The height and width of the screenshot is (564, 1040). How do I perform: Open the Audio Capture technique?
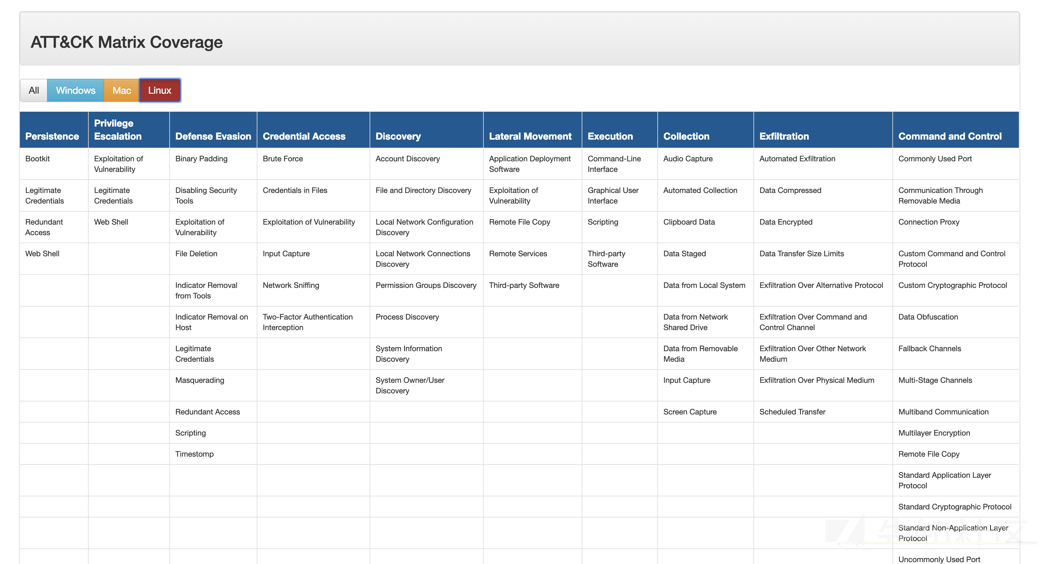pyautogui.click(x=688, y=159)
